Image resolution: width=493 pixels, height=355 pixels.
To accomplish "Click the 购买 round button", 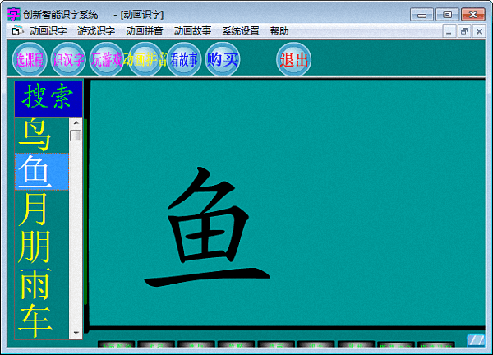I will click(x=222, y=59).
